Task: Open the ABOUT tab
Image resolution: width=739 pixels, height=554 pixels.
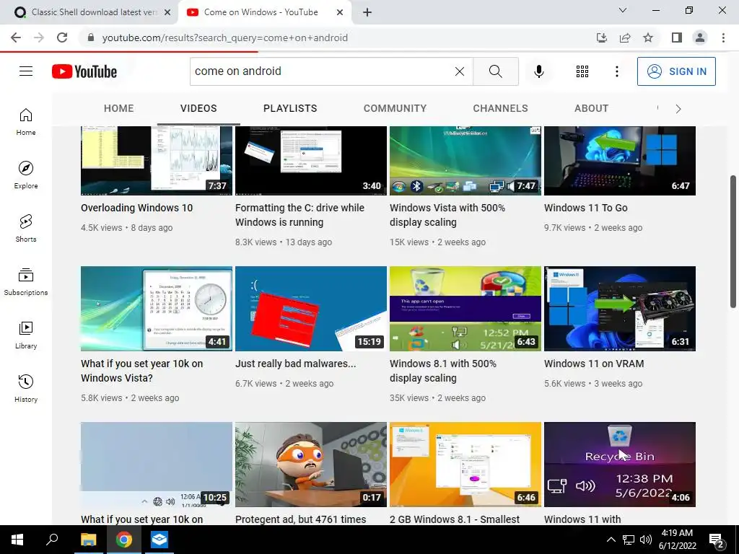Action: (x=592, y=108)
